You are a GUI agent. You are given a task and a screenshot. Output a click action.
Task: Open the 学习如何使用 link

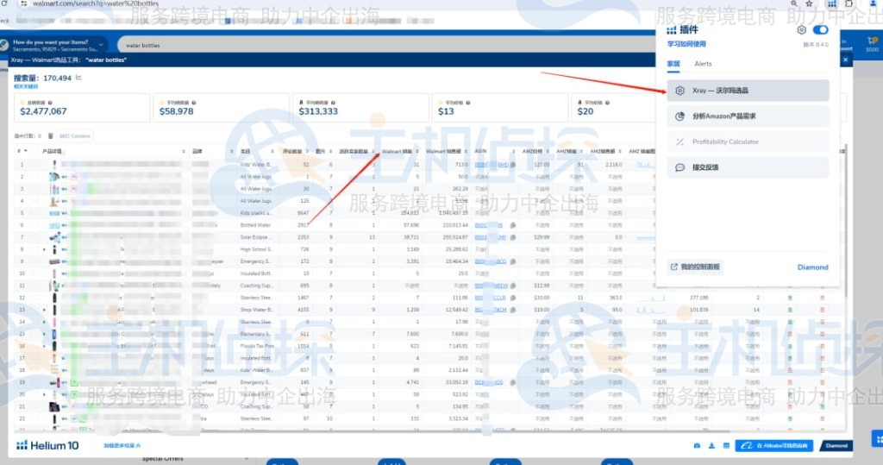click(686, 44)
